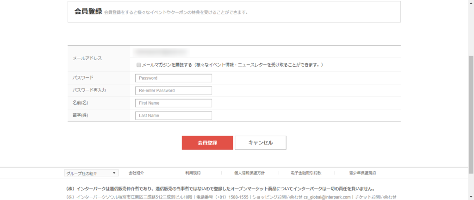Focus the Re-enter Password field

pos(173,91)
